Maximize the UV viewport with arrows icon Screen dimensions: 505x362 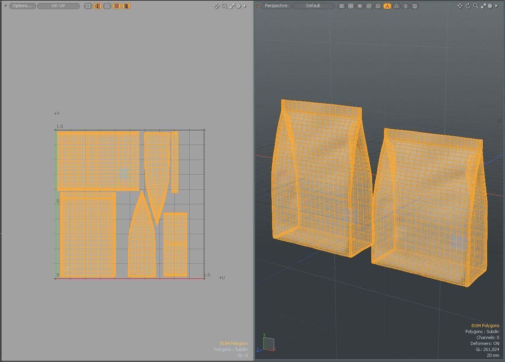(x=232, y=6)
